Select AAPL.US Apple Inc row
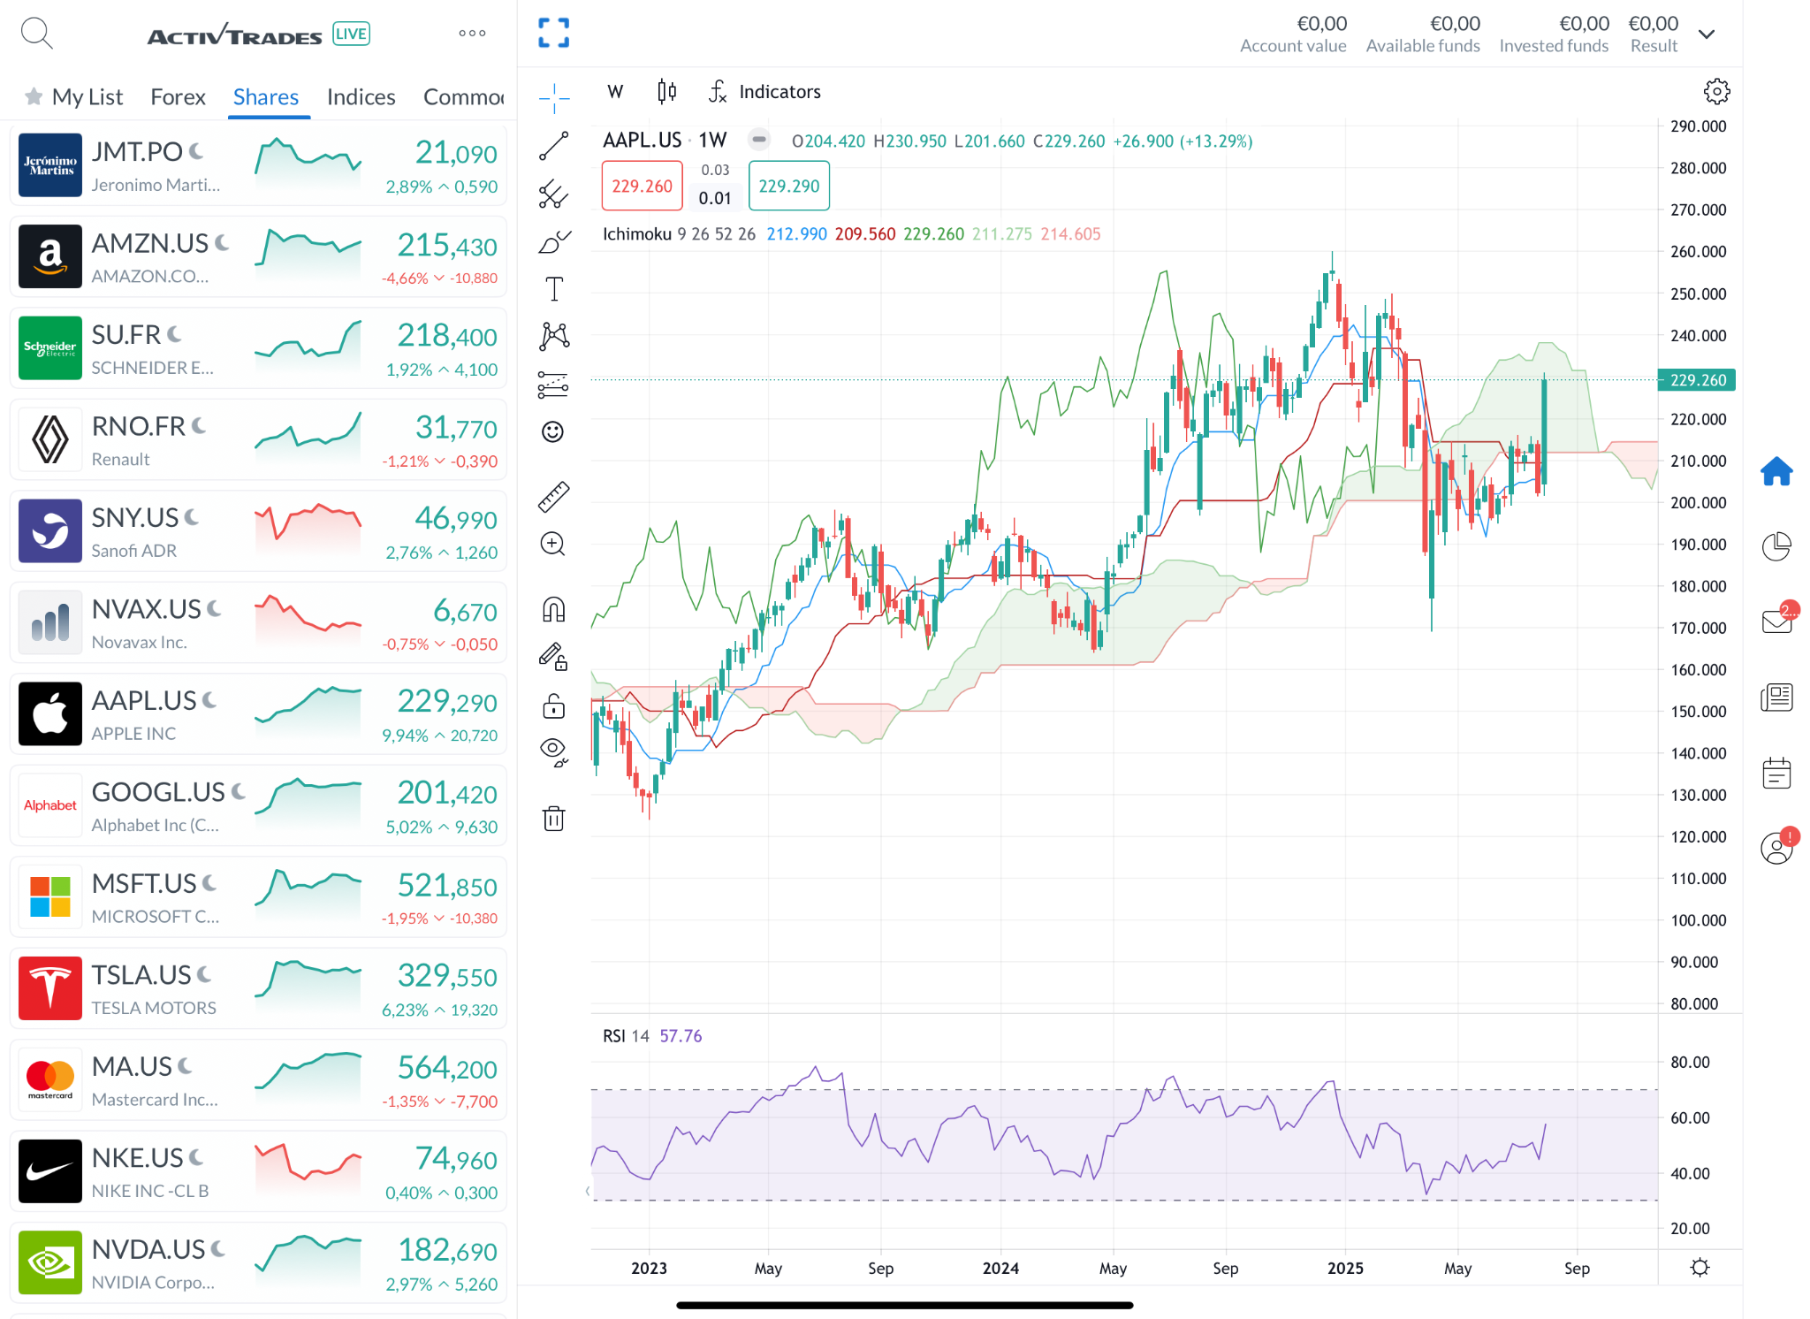This screenshot has width=1810, height=1319. pos(258,714)
